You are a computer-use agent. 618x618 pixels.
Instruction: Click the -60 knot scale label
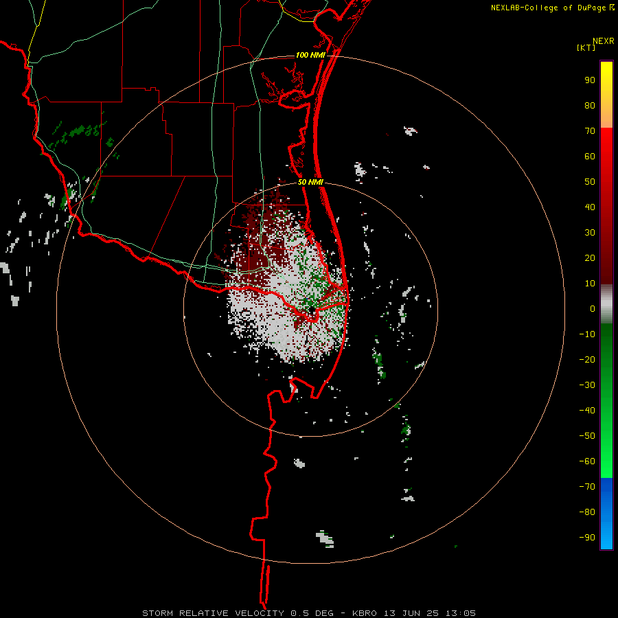587,461
